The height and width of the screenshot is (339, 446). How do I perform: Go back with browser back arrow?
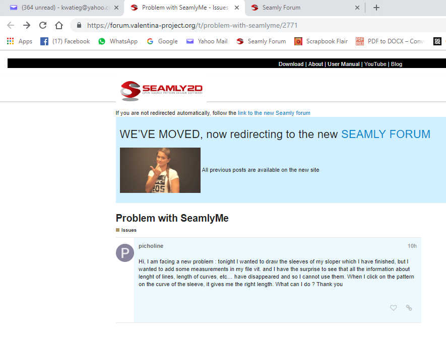click(11, 25)
